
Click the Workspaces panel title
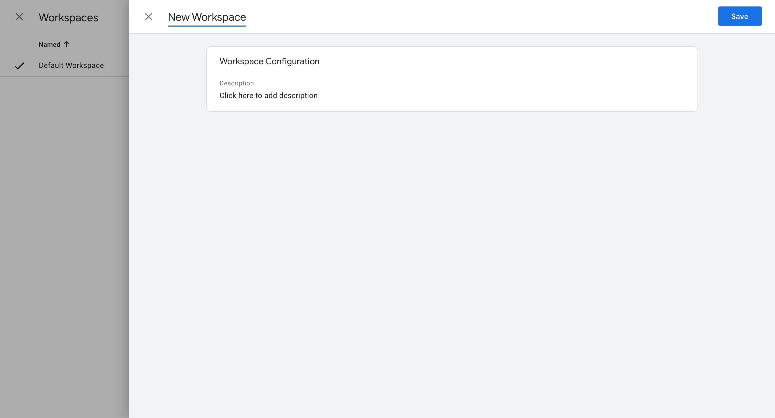click(x=68, y=17)
